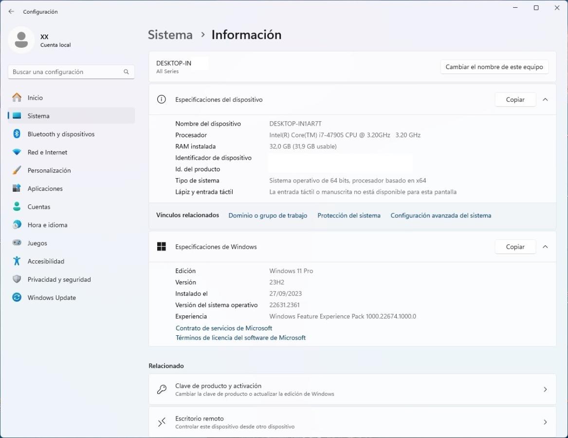
Task: Click the Accesibilidad figure icon
Action: (17, 261)
